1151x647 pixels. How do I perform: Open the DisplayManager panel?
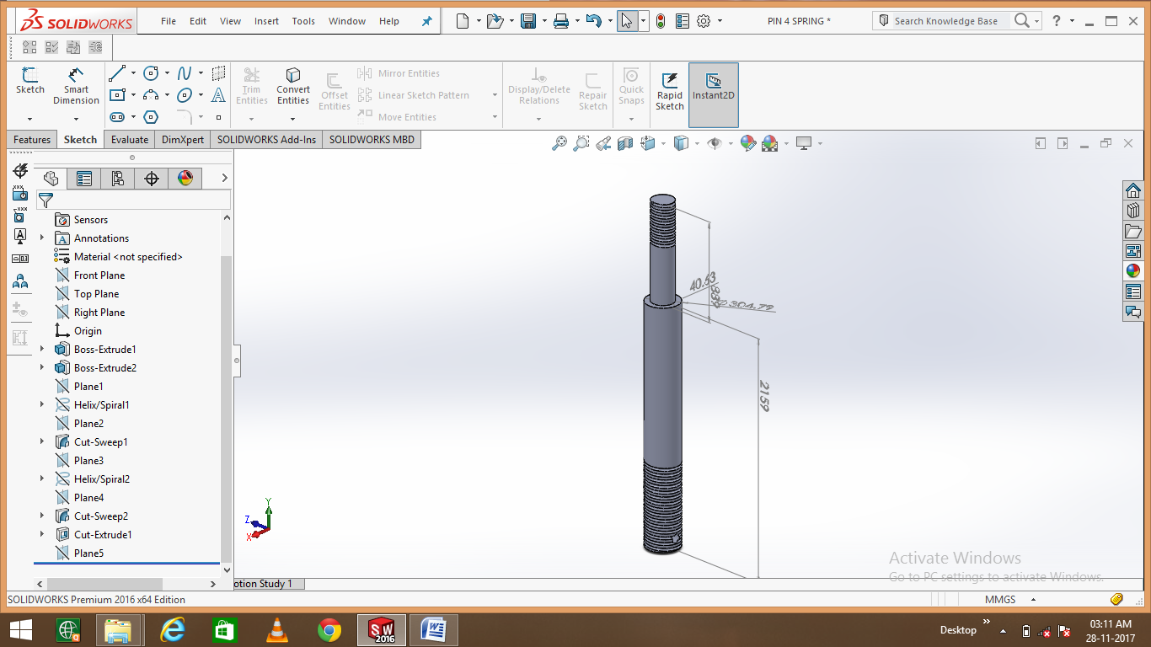185,178
